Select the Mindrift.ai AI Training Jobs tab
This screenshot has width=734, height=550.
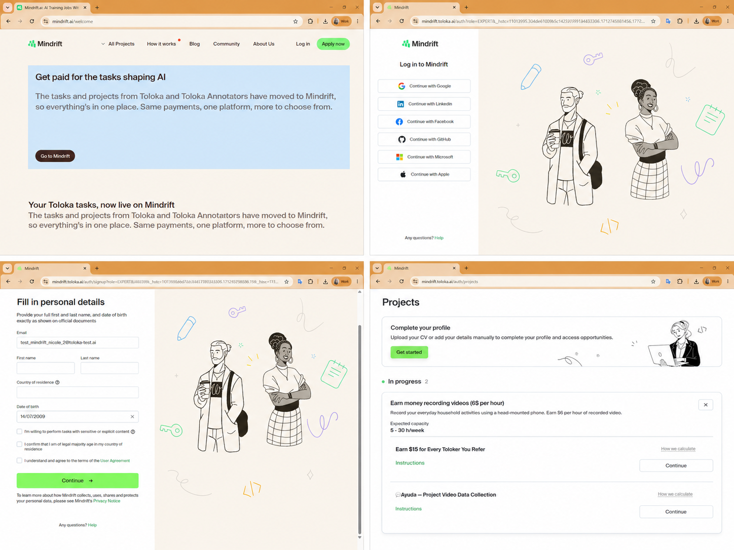tap(52, 8)
